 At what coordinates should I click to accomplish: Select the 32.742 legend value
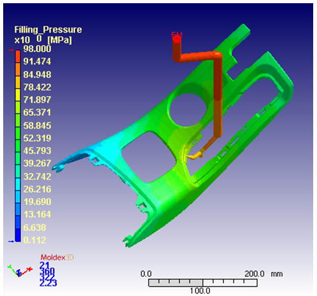(37, 177)
